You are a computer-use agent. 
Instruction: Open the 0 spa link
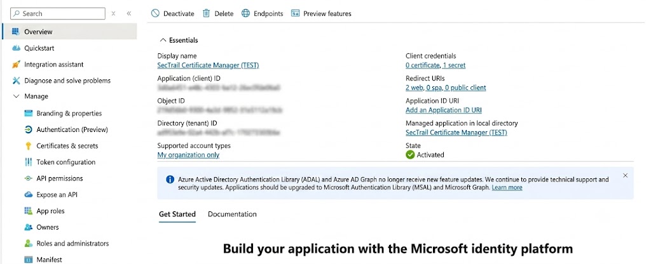point(434,88)
